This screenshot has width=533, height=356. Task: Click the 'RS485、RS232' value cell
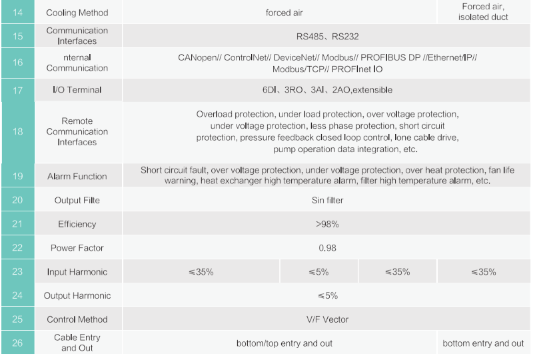pos(326,36)
